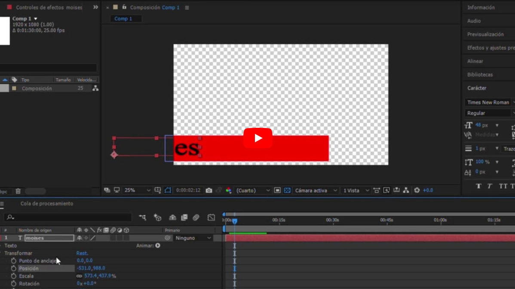Click the Escala value 573.4,437.9%
Image resolution: width=515 pixels, height=289 pixels.
coord(100,276)
